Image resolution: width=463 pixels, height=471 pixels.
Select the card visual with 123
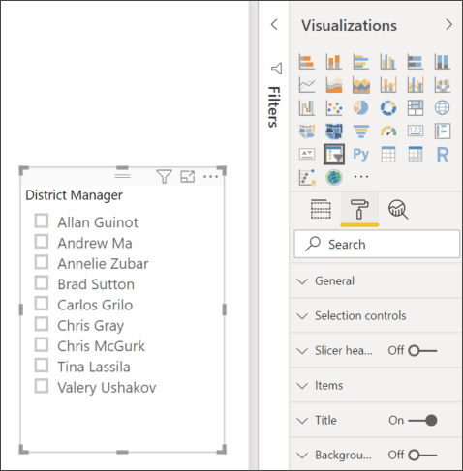[x=416, y=131]
